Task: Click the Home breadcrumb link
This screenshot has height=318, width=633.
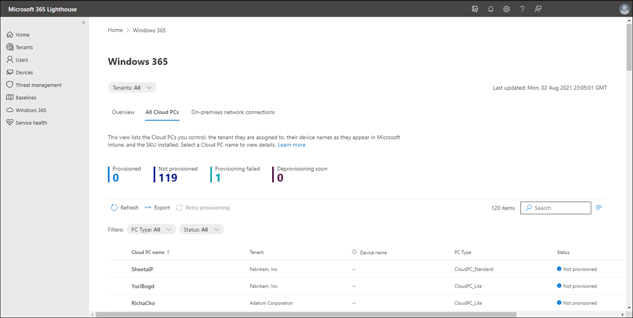Action: click(x=116, y=31)
